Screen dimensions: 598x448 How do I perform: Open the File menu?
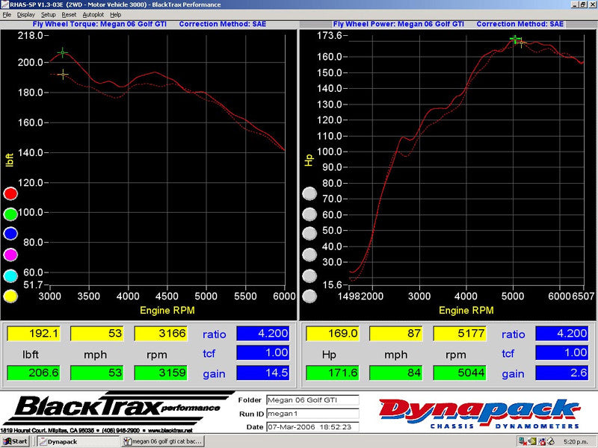[x=7, y=14]
